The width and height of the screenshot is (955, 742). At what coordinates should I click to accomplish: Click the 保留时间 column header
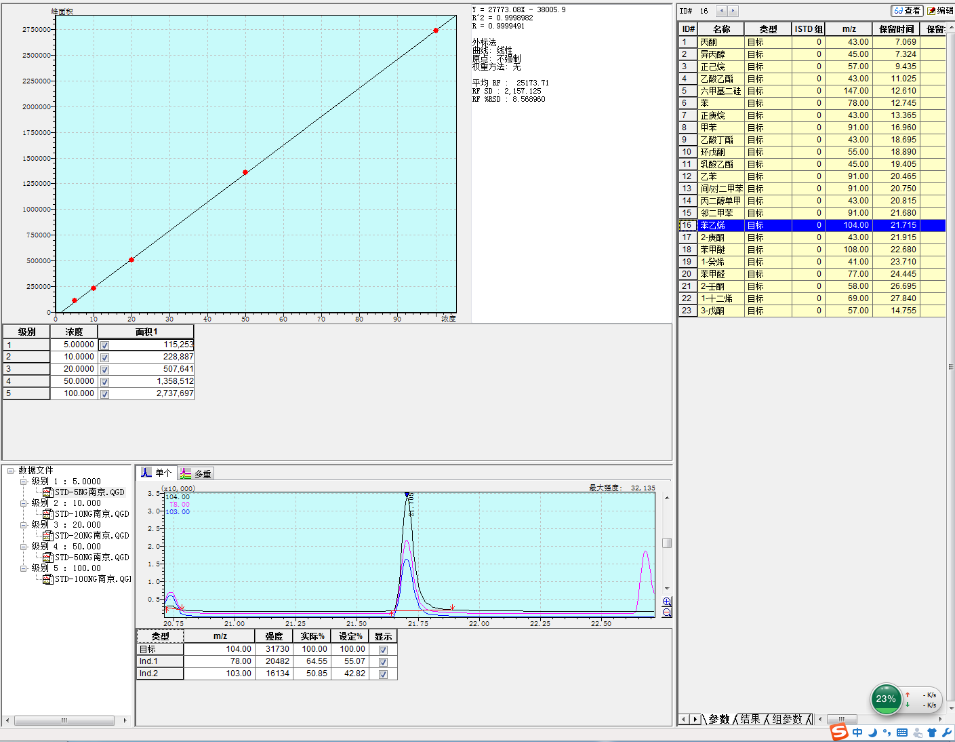pos(896,29)
